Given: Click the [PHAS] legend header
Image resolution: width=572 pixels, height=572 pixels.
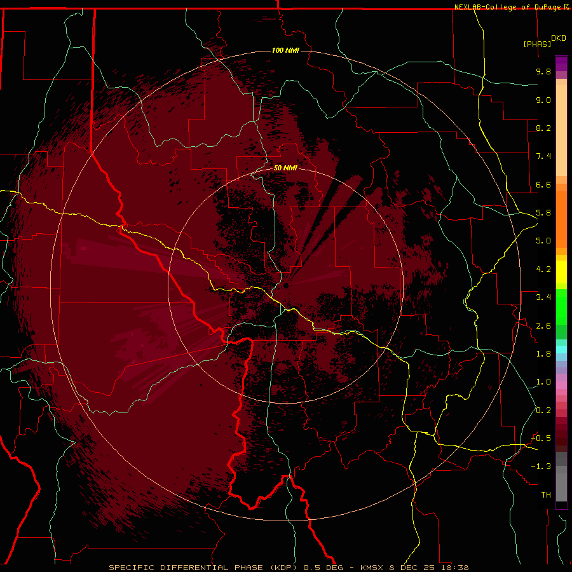Looking at the screenshot, I should [537, 44].
